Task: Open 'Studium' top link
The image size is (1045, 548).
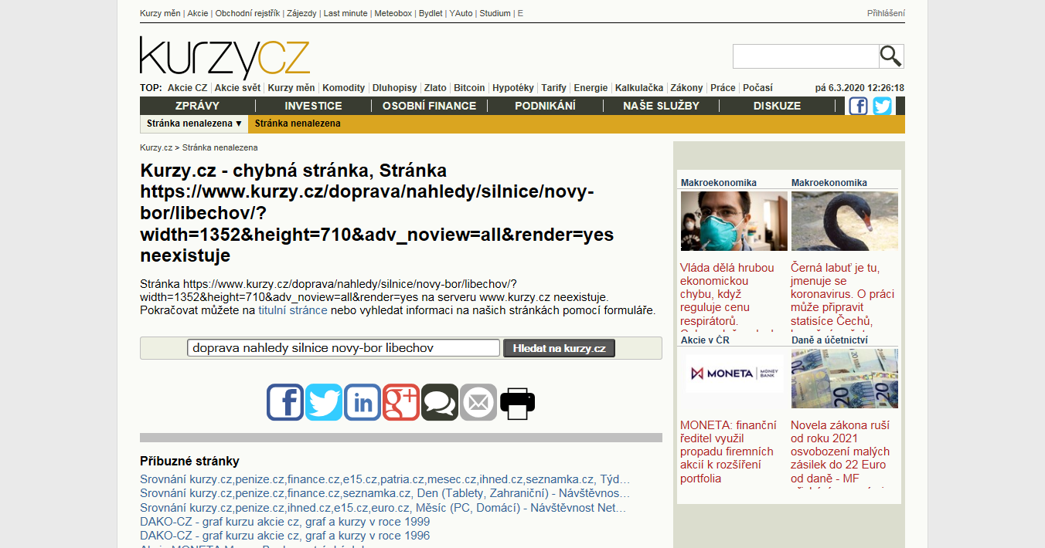Action: click(495, 13)
